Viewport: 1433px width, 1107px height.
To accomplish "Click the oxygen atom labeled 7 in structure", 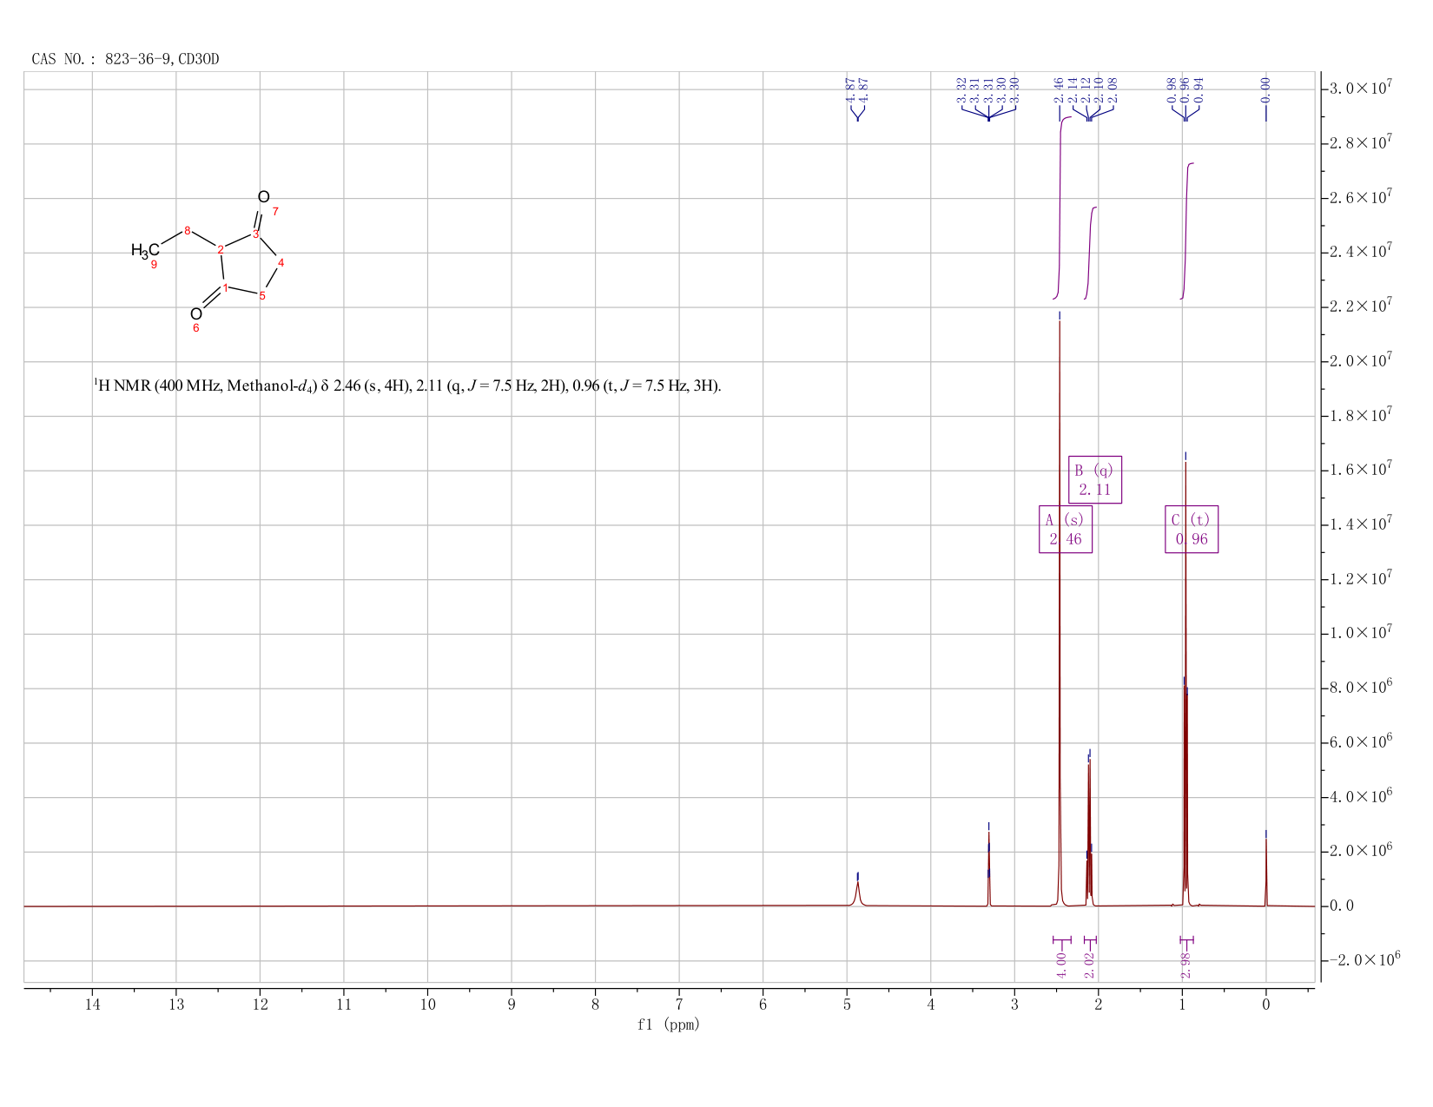I will pos(263,197).
